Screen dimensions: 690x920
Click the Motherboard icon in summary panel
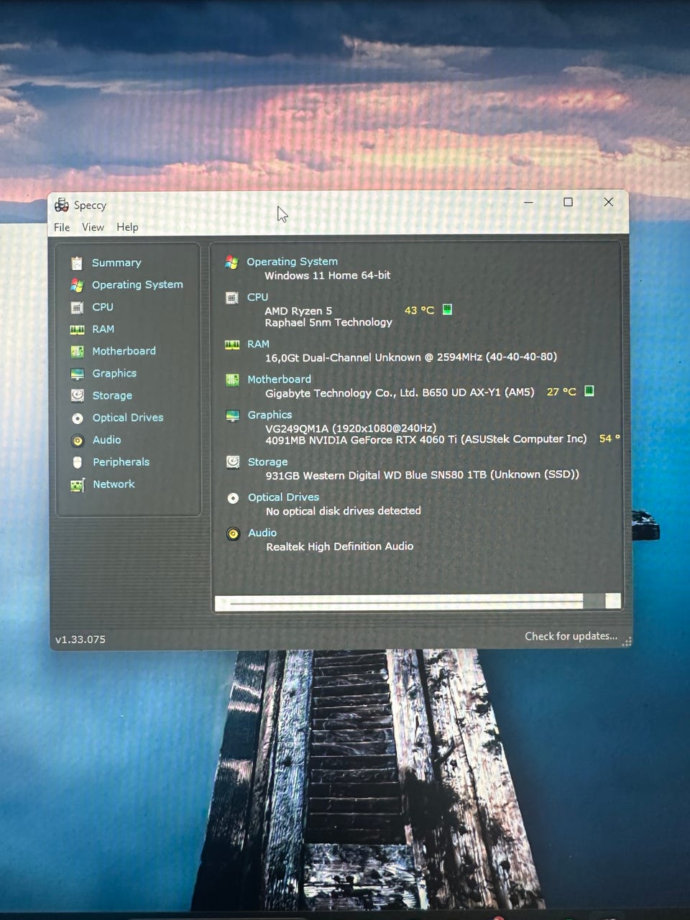pyautogui.click(x=232, y=380)
